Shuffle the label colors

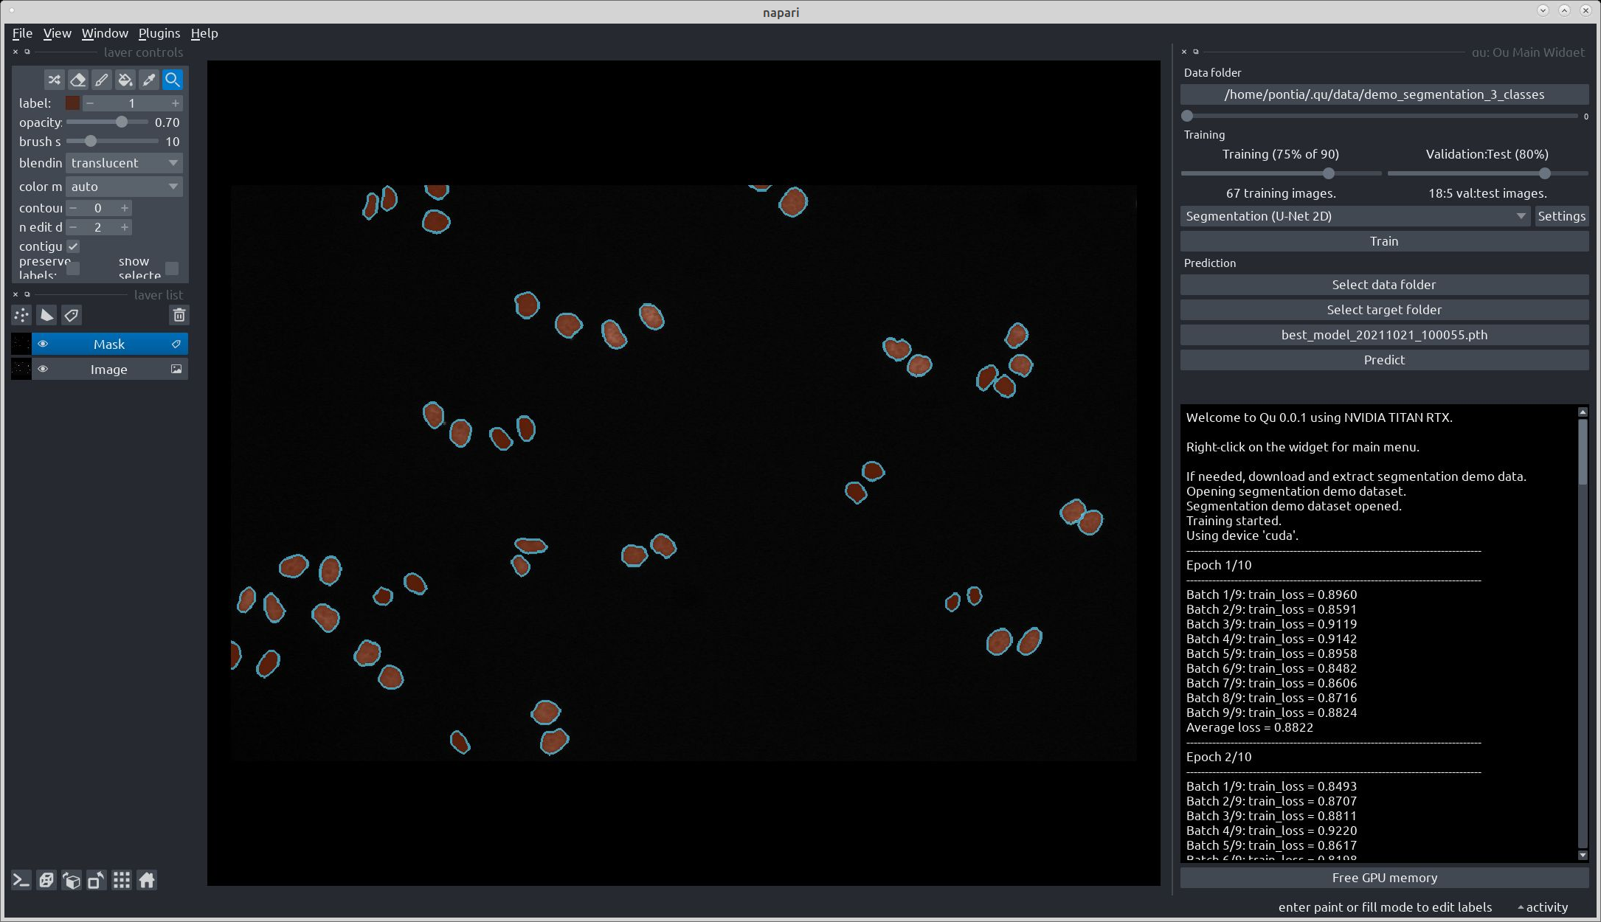54,80
